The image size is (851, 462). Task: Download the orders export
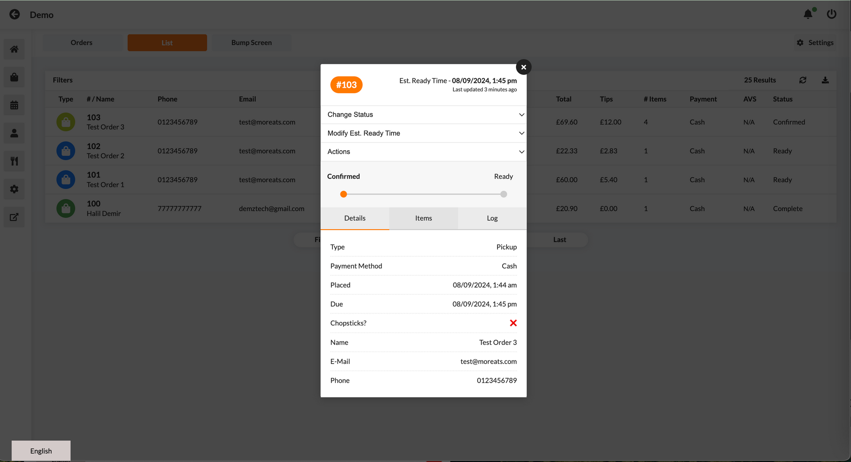pyautogui.click(x=825, y=80)
